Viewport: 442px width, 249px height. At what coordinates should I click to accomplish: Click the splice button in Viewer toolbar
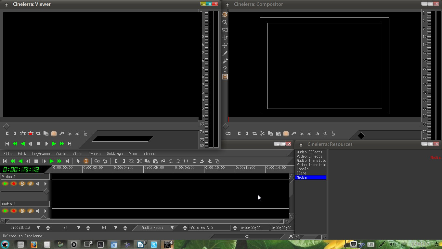(x=22, y=134)
